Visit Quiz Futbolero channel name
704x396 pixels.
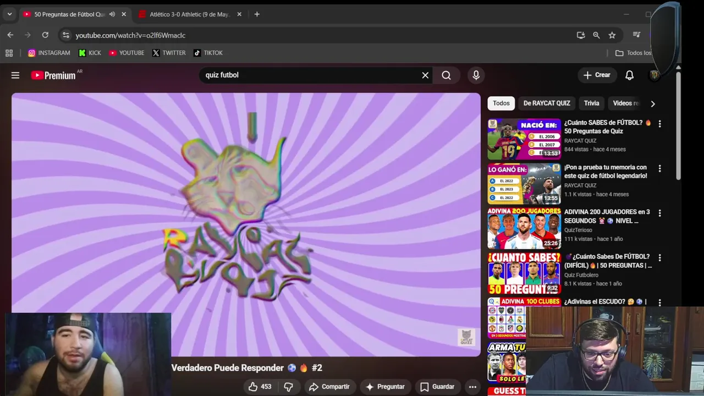[x=581, y=274]
